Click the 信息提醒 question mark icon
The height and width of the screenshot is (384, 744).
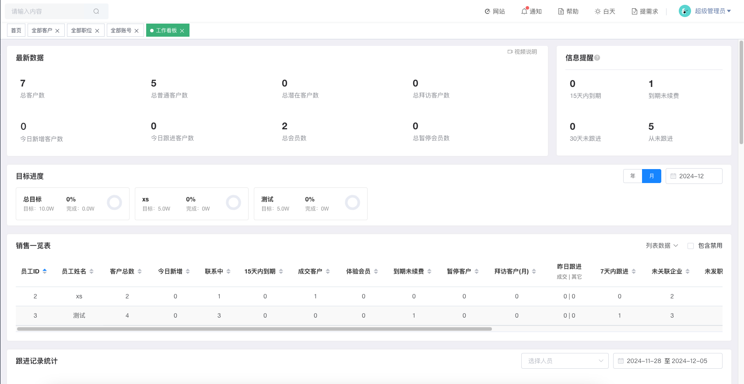tap(597, 58)
